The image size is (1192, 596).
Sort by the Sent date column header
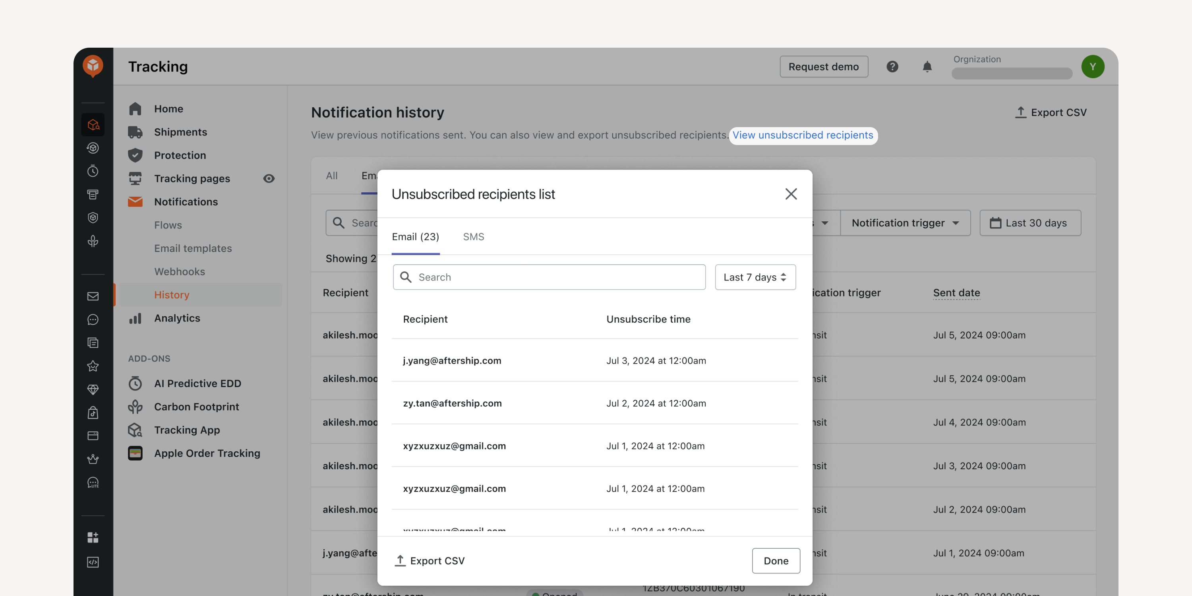(x=956, y=293)
